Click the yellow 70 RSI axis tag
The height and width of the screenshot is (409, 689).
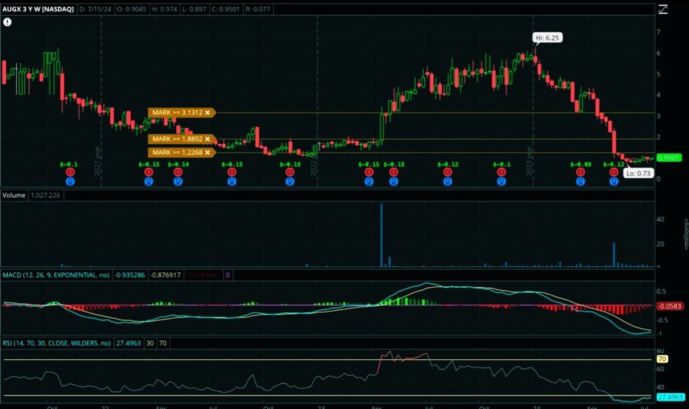point(662,359)
